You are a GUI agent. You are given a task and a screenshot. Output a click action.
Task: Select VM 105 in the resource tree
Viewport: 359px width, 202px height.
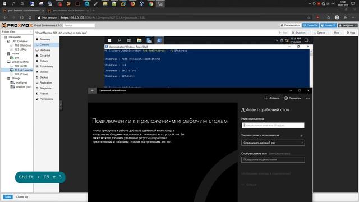click(21, 74)
